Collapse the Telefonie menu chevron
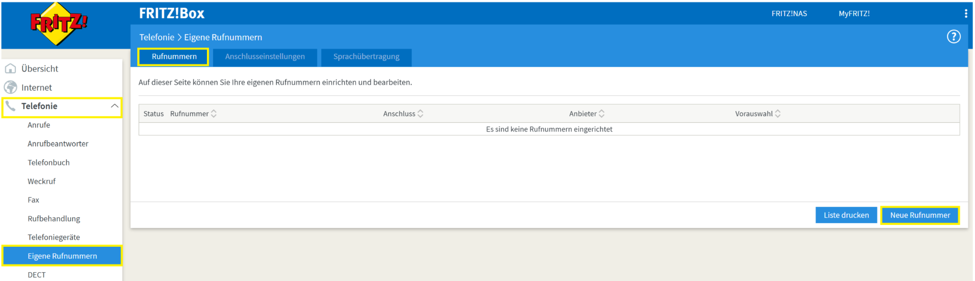Viewport: 975px width, 281px height. click(114, 106)
